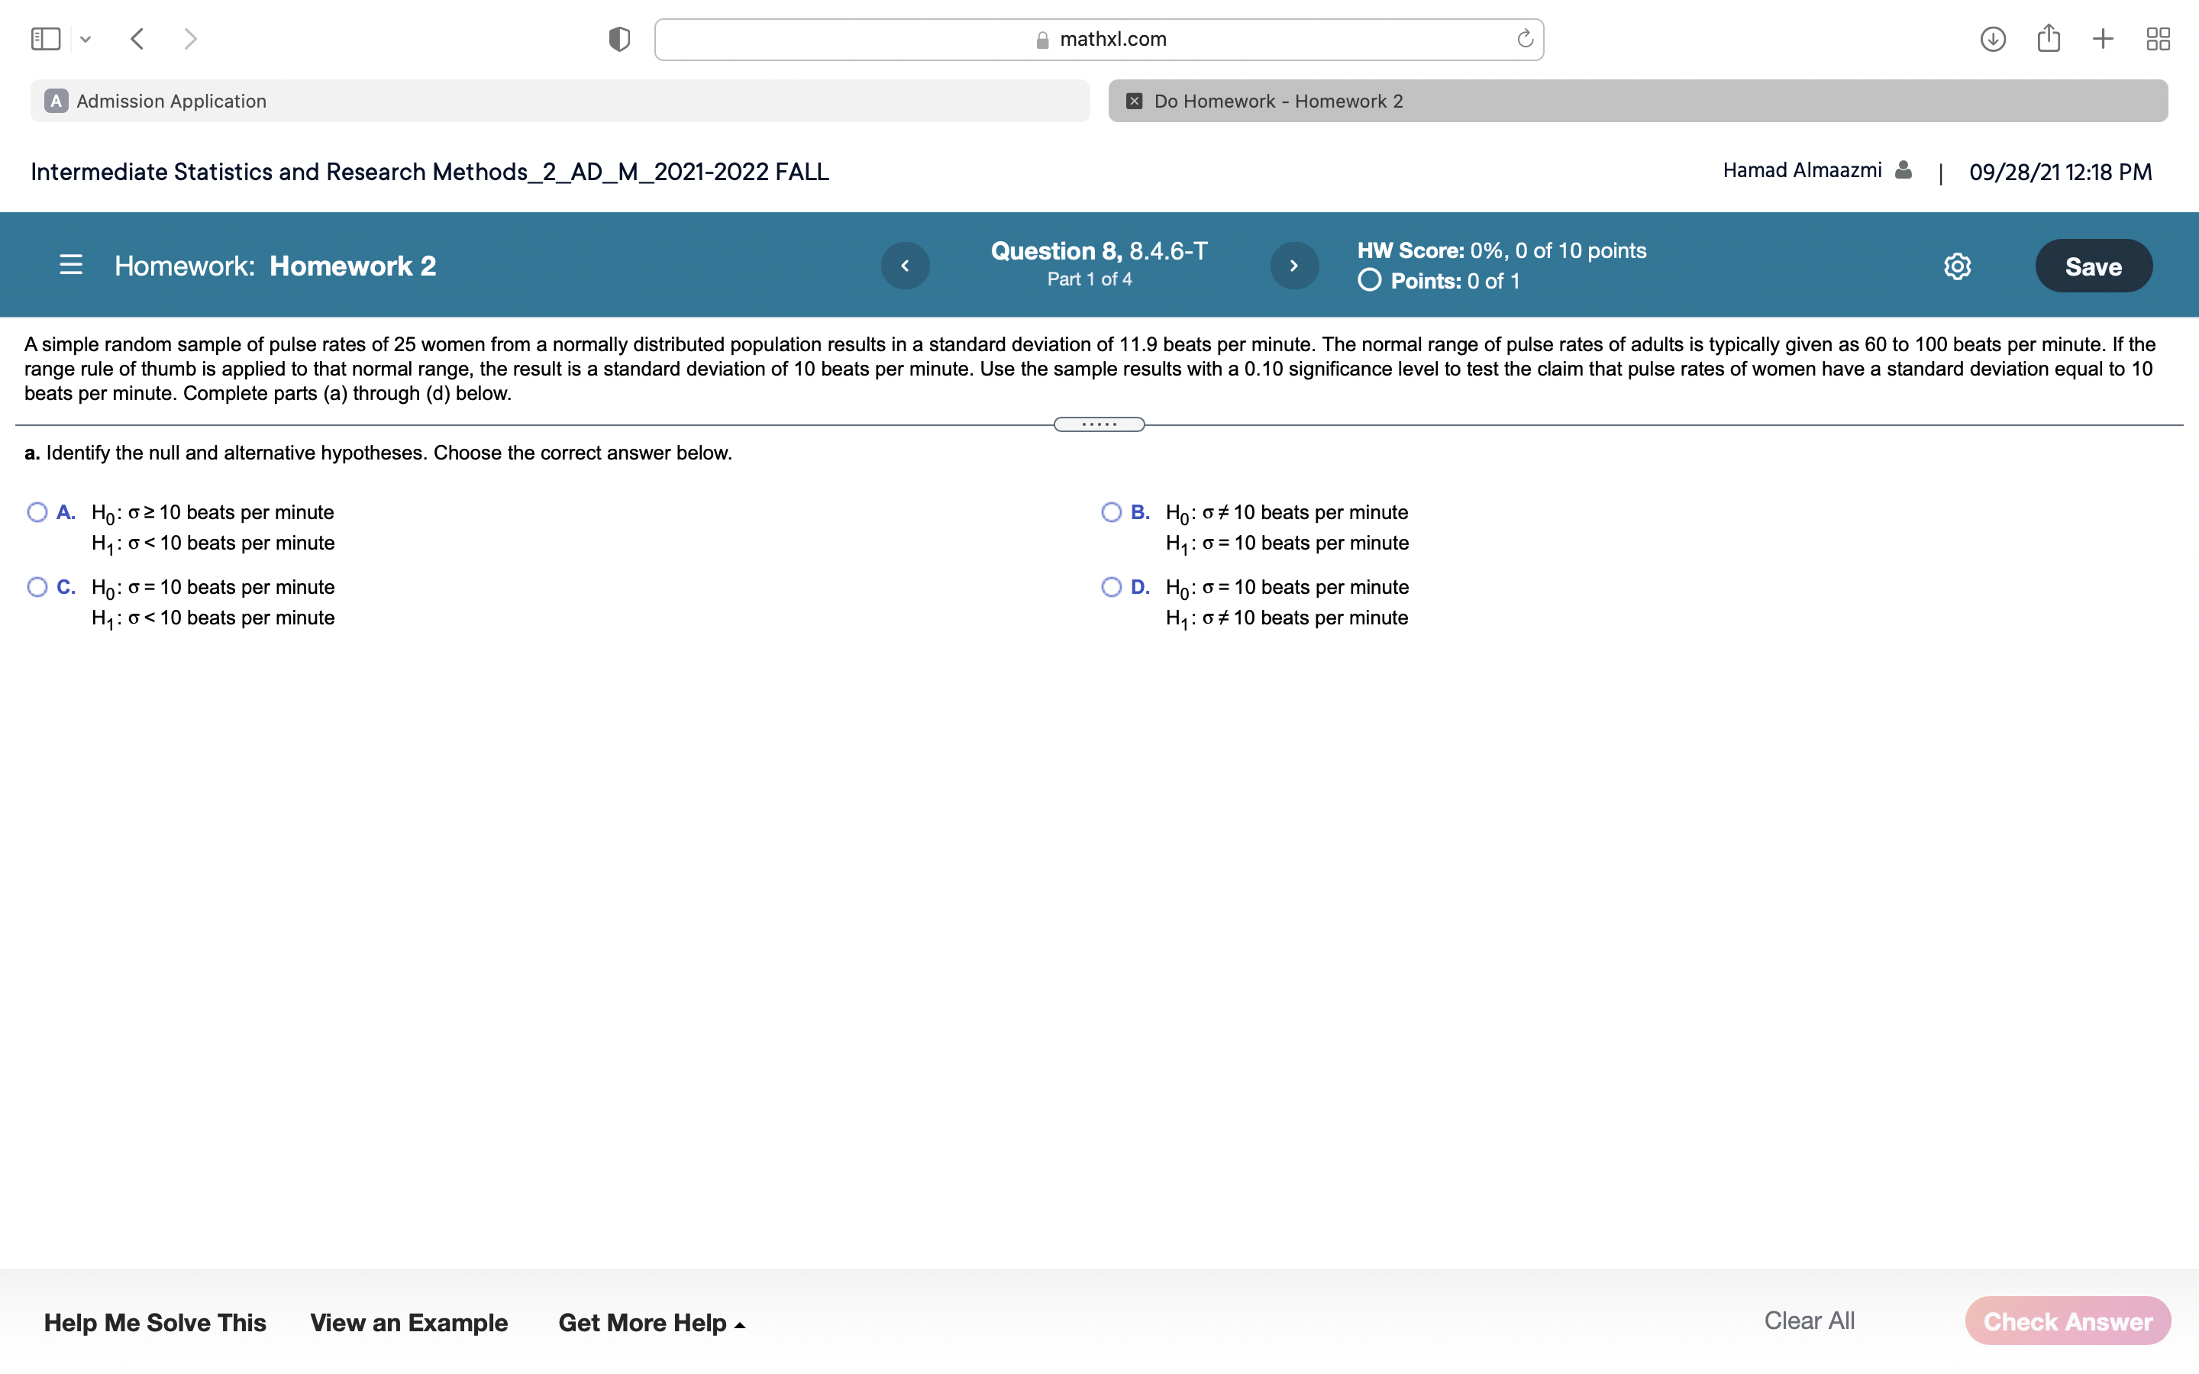
Task: Open the settings gear icon
Action: pos(1957,266)
